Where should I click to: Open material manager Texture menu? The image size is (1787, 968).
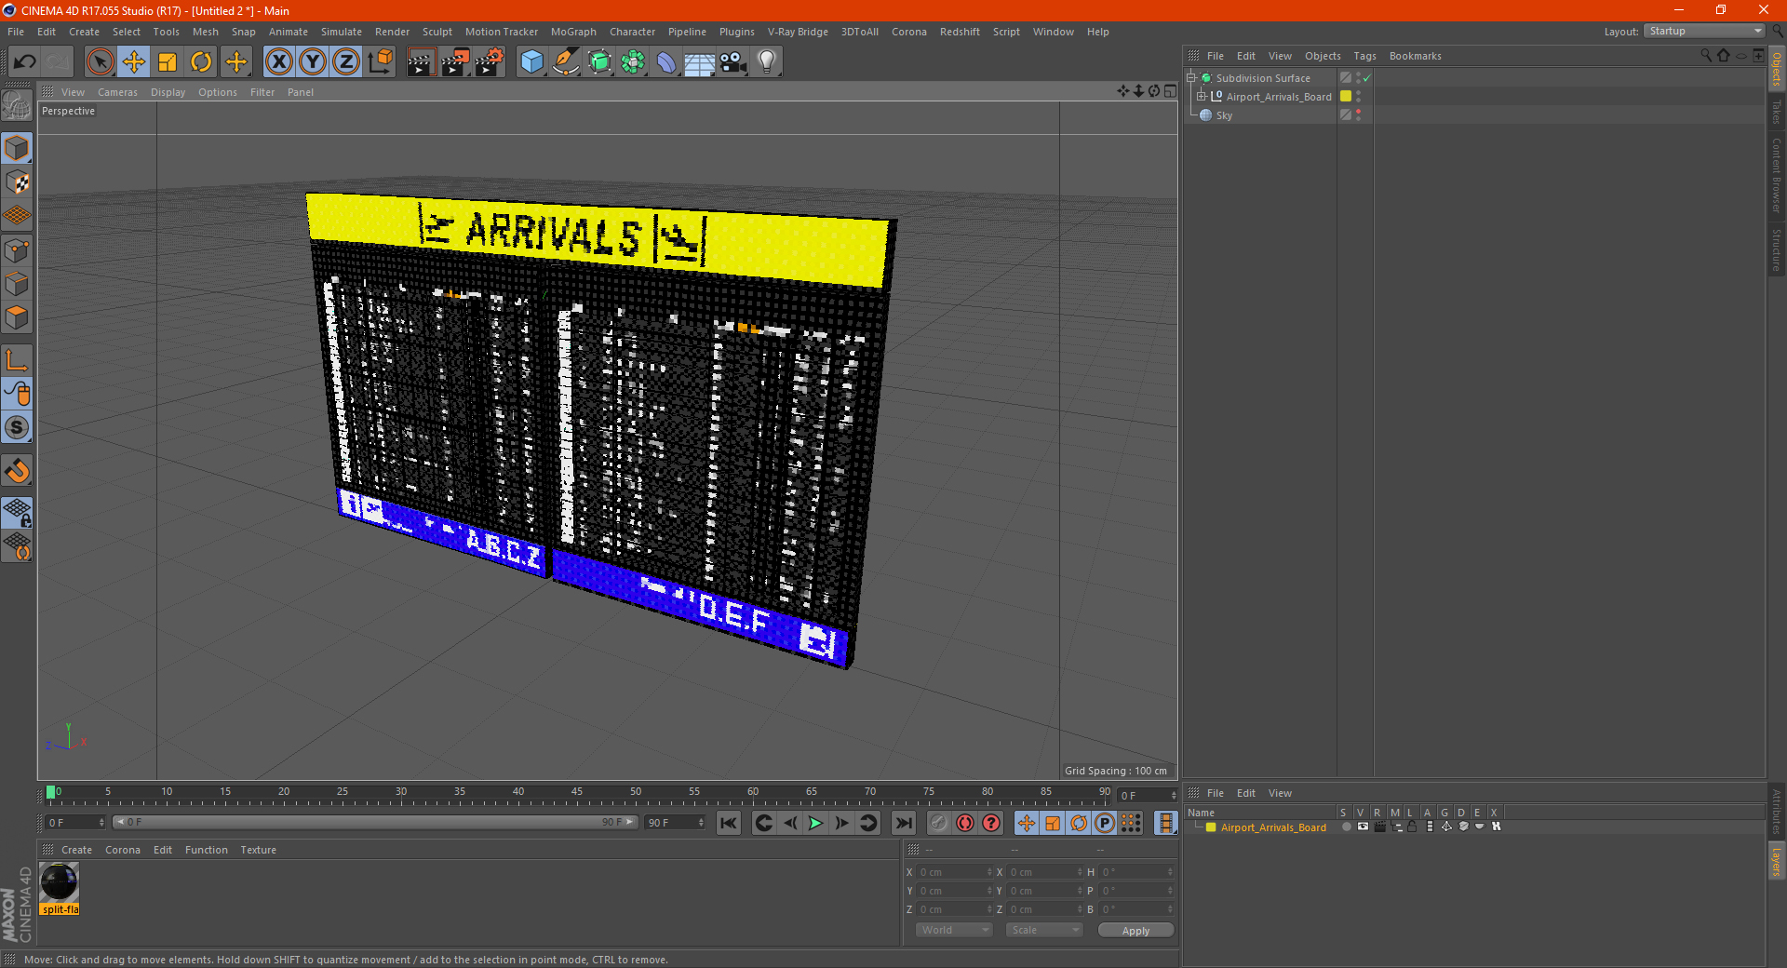click(x=258, y=850)
